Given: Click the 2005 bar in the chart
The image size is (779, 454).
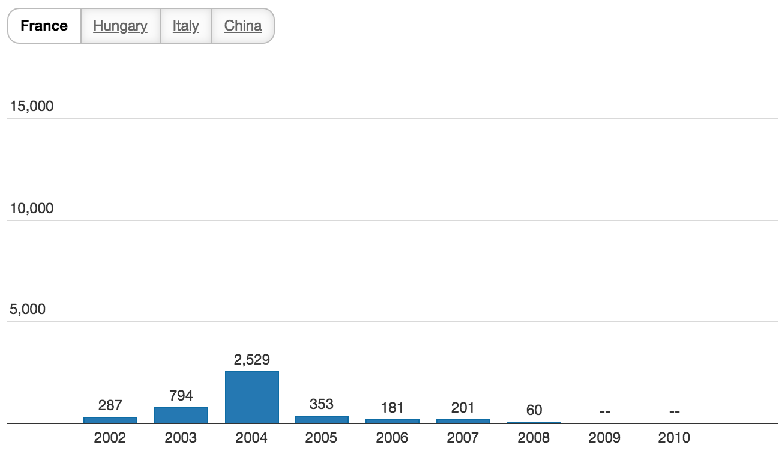Looking at the screenshot, I should click(x=322, y=419).
